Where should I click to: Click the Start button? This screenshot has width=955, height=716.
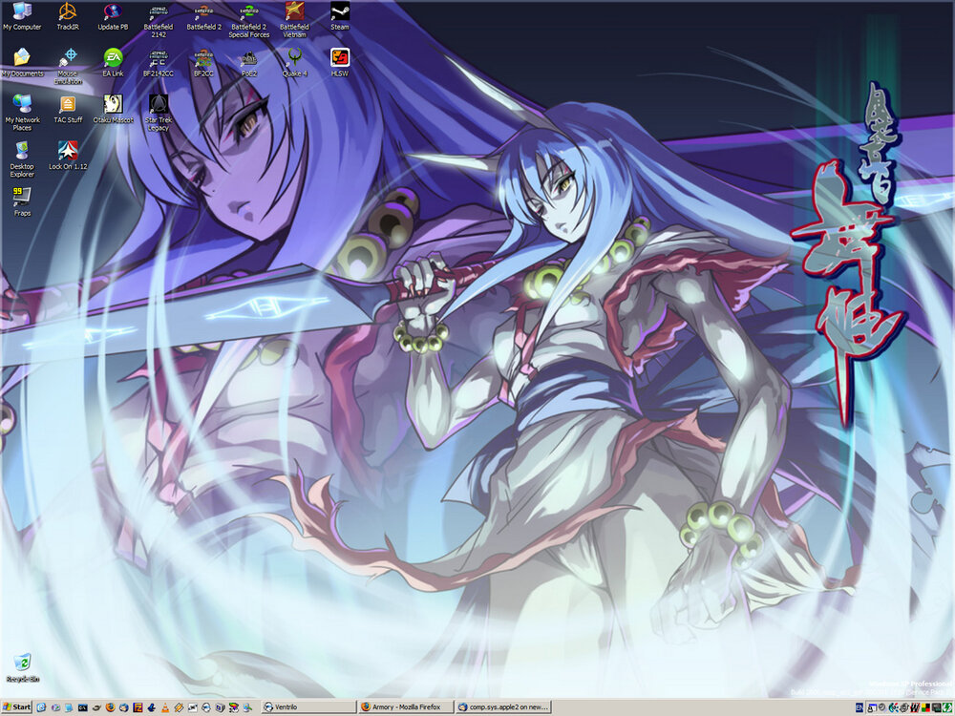[x=14, y=705]
